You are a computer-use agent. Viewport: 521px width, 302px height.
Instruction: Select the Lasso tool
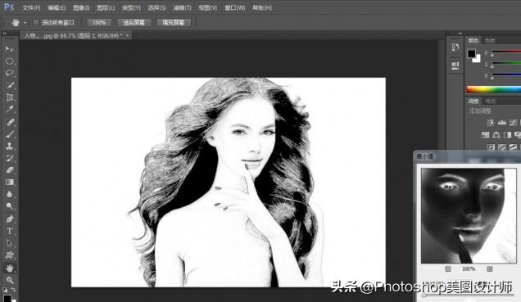pyautogui.click(x=9, y=73)
